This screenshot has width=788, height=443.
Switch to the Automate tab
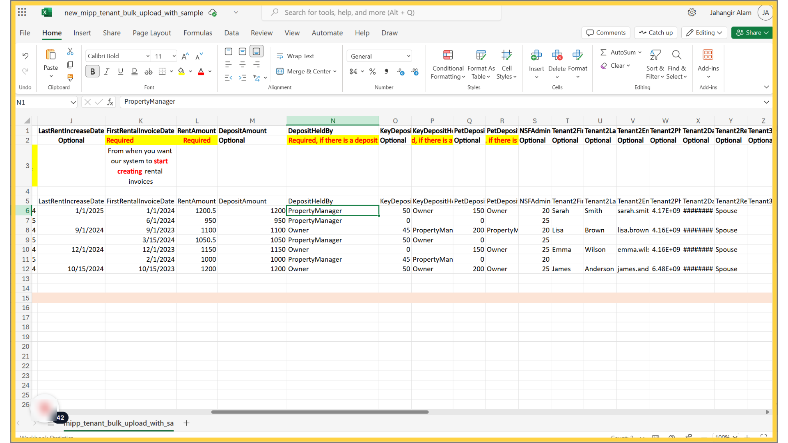click(327, 33)
